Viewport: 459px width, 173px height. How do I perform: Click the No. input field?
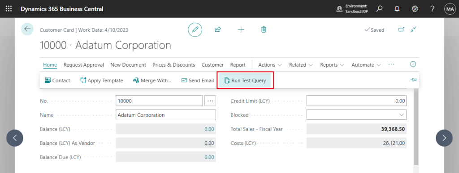click(159, 101)
